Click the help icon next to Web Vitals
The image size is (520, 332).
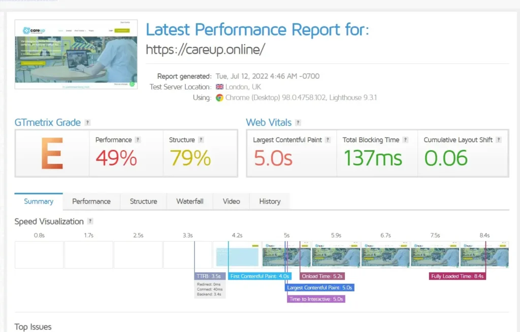(x=298, y=123)
